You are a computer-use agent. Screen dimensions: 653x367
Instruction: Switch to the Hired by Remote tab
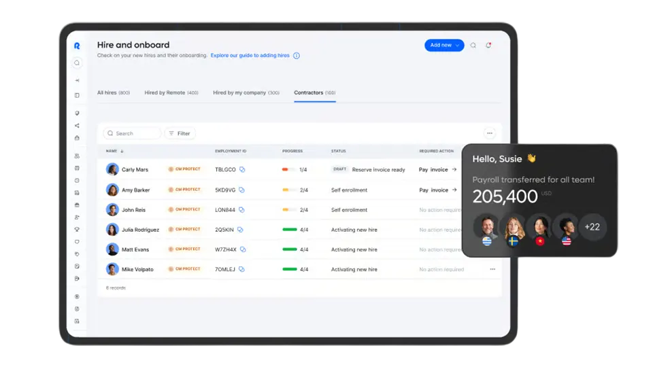click(x=171, y=92)
